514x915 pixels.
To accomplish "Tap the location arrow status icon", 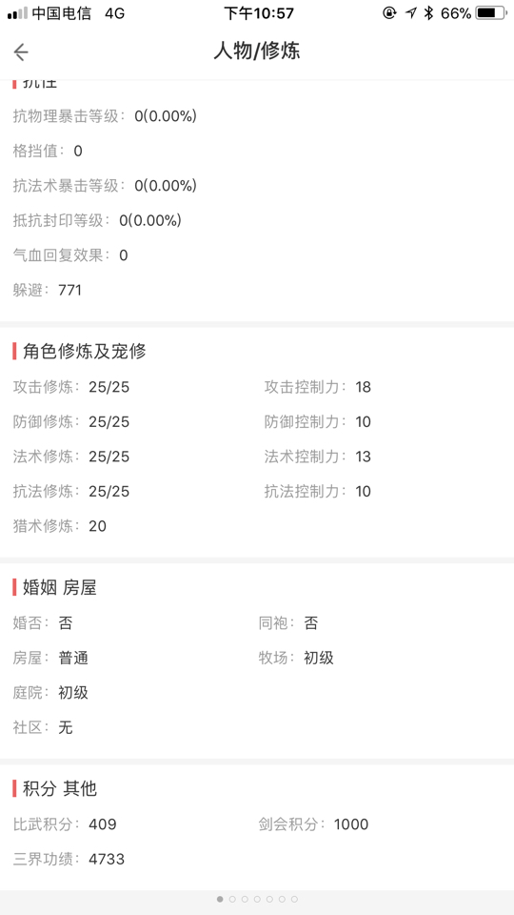I will click(411, 12).
